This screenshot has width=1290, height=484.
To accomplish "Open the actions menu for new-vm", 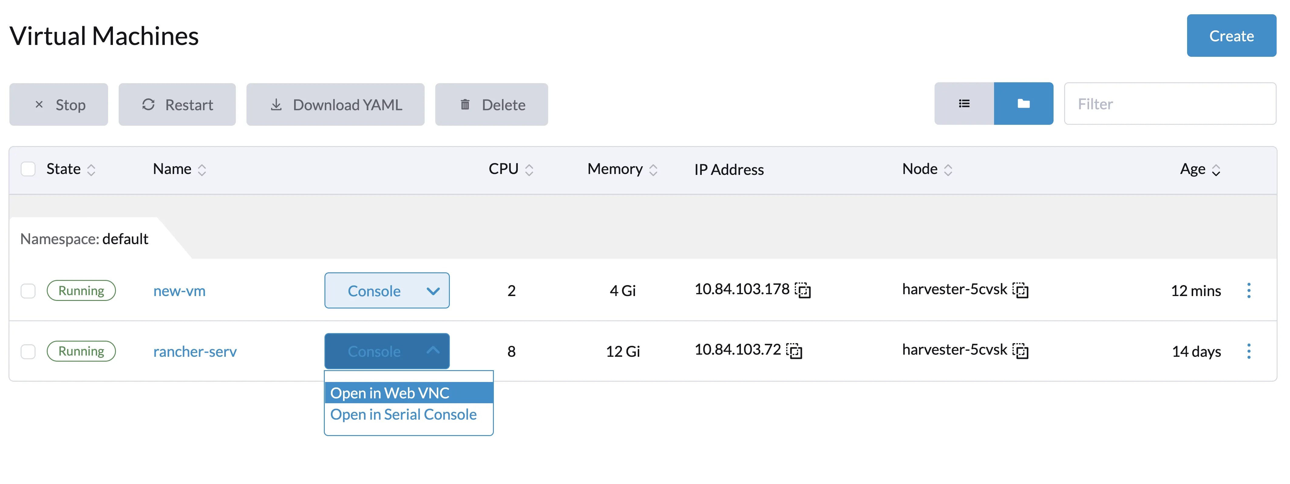I will pyautogui.click(x=1249, y=290).
